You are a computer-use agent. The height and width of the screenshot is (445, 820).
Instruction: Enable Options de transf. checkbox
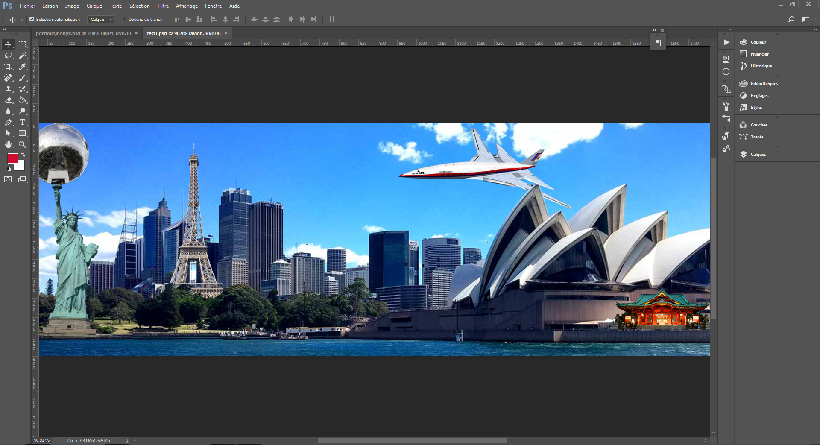click(x=124, y=19)
